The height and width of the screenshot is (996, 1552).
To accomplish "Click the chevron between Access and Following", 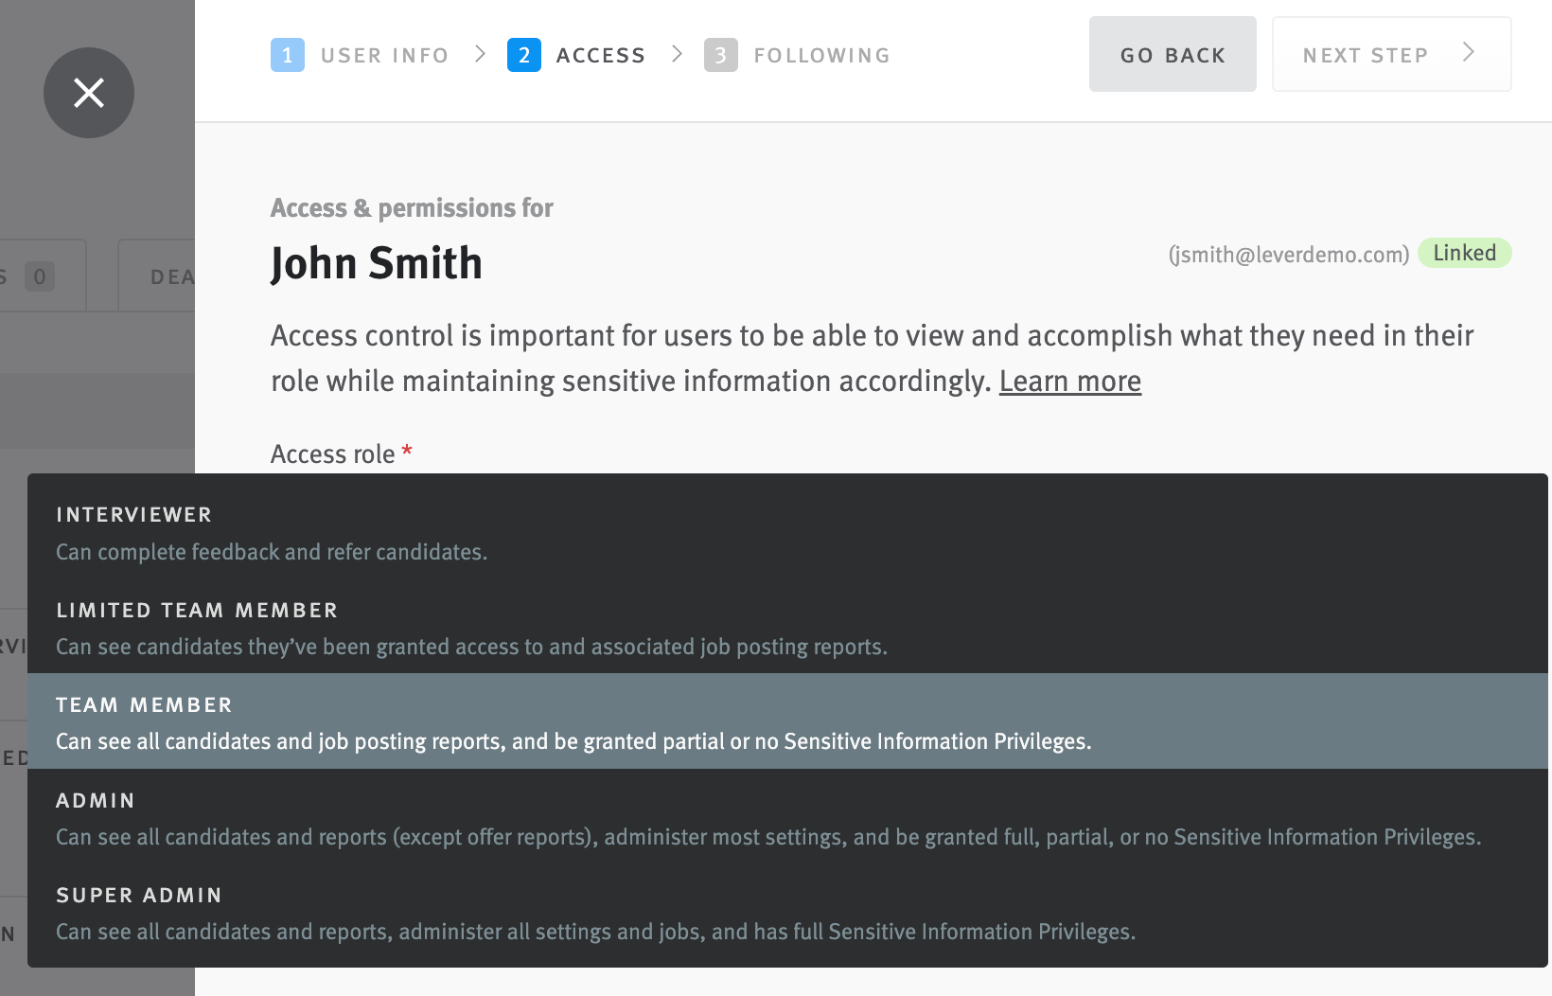I will (678, 55).
